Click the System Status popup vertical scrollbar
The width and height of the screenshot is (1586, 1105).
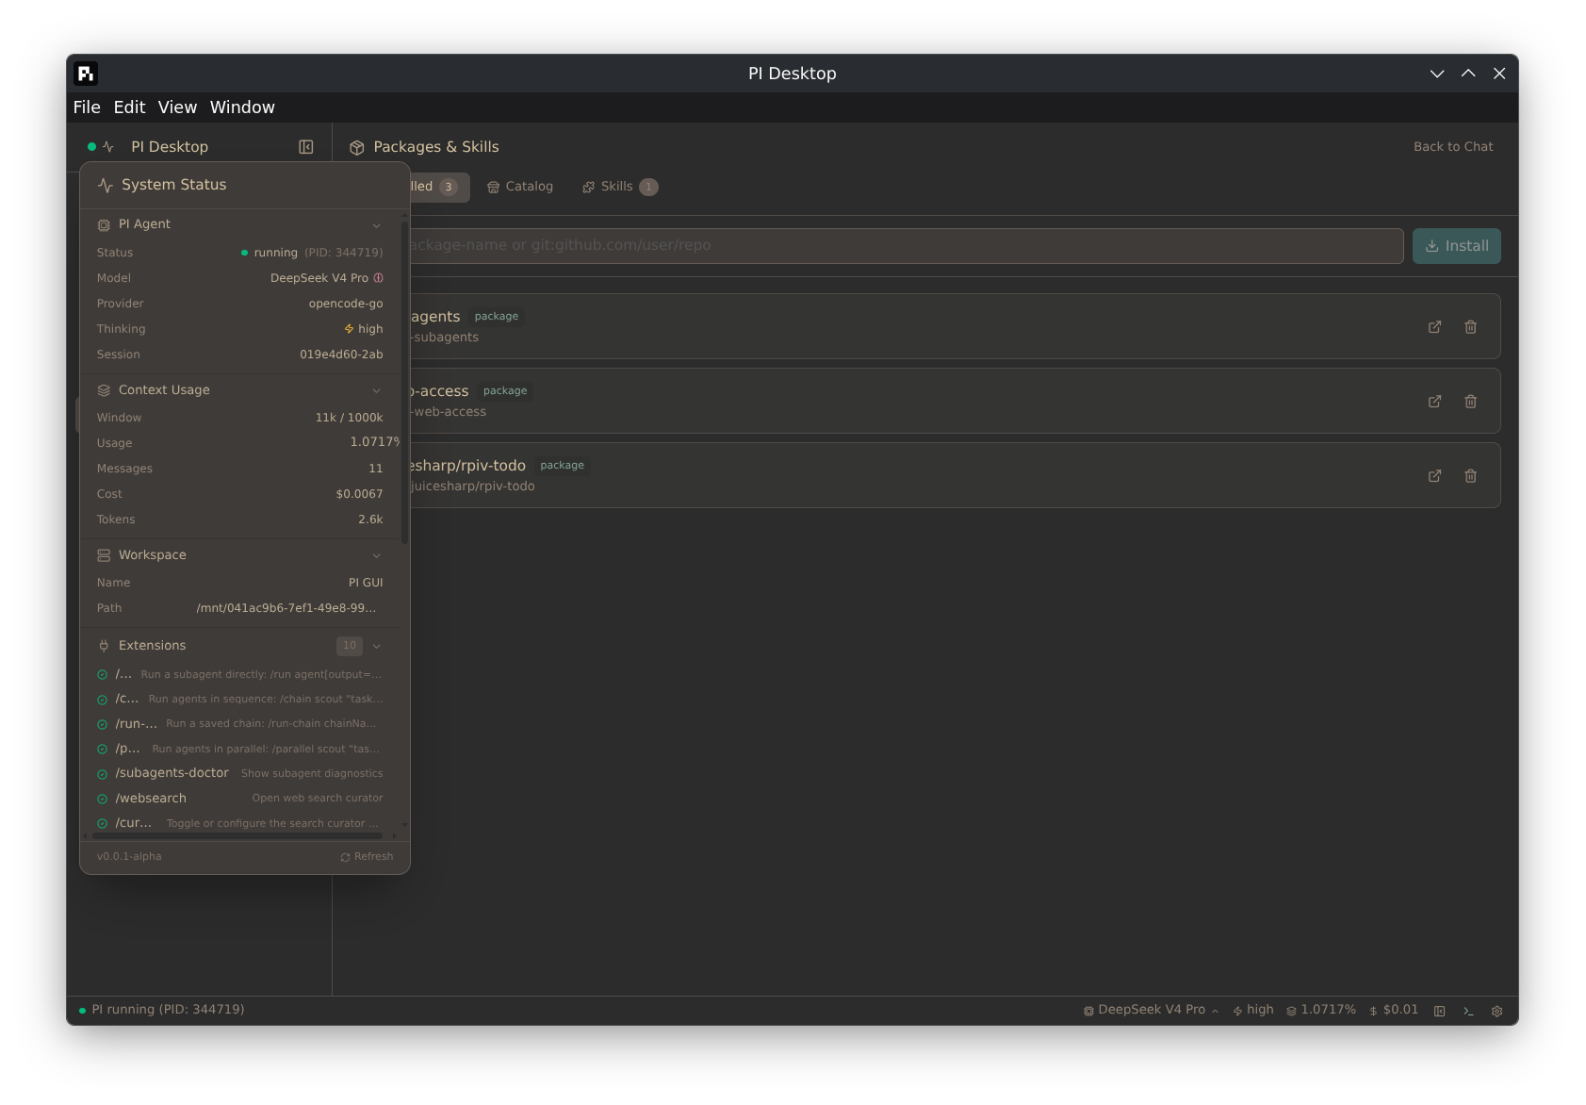point(404,381)
